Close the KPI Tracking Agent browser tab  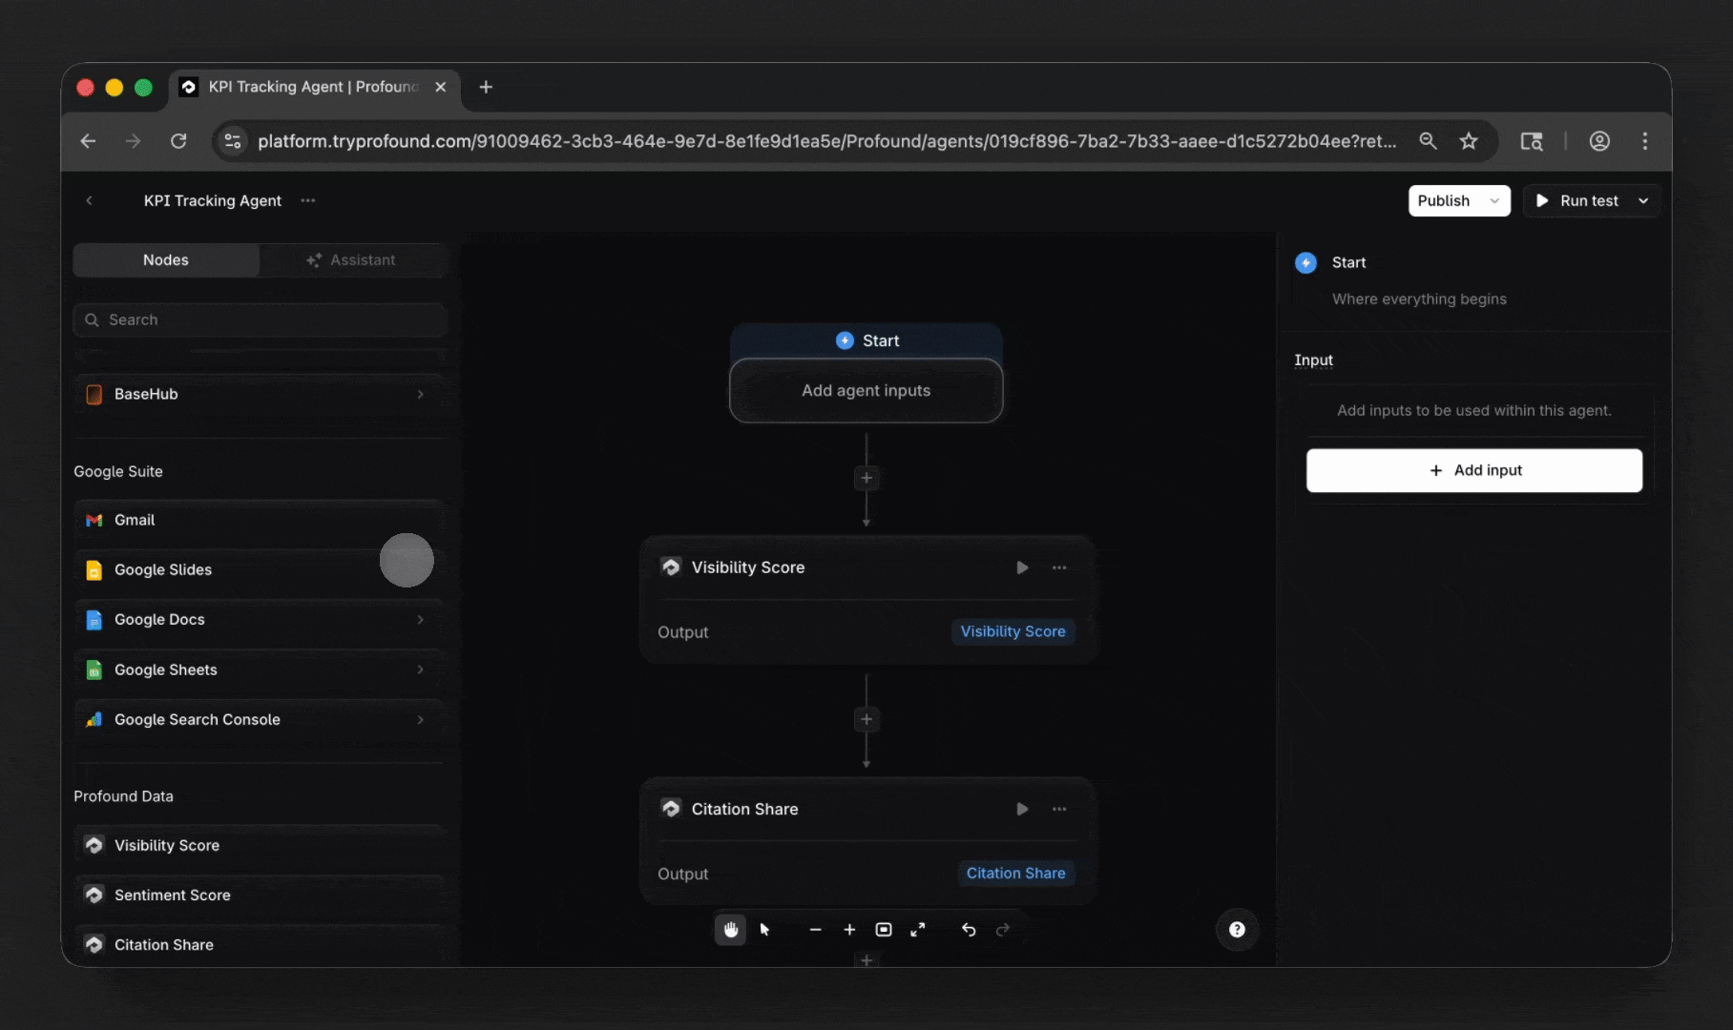click(440, 87)
